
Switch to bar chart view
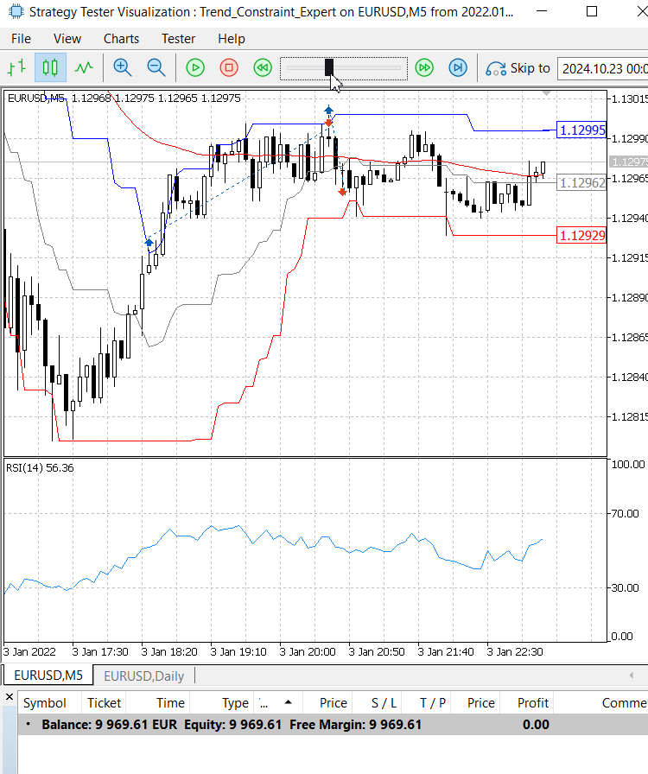(x=16, y=67)
